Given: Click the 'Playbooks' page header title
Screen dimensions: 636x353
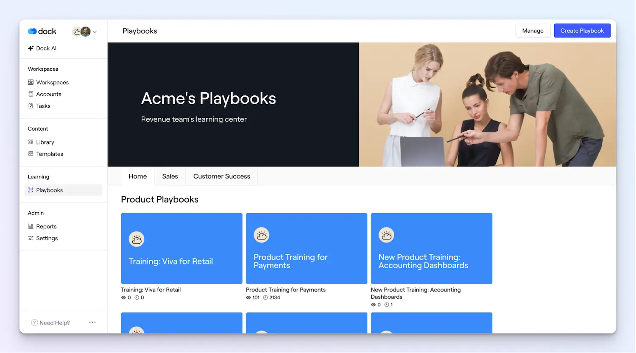Looking at the screenshot, I should (140, 31).
